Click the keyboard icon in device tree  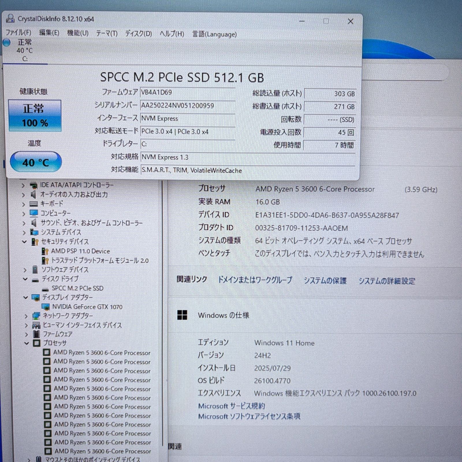click(x=34, y=204)
